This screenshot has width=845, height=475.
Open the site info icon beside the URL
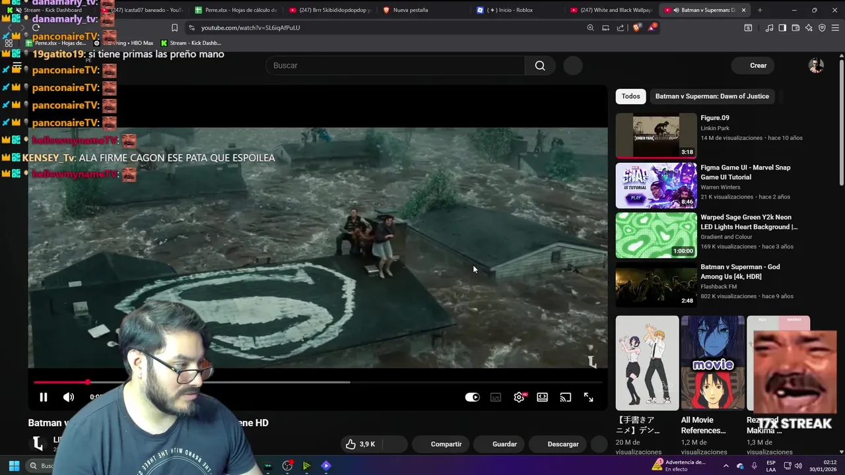point(191,28)
